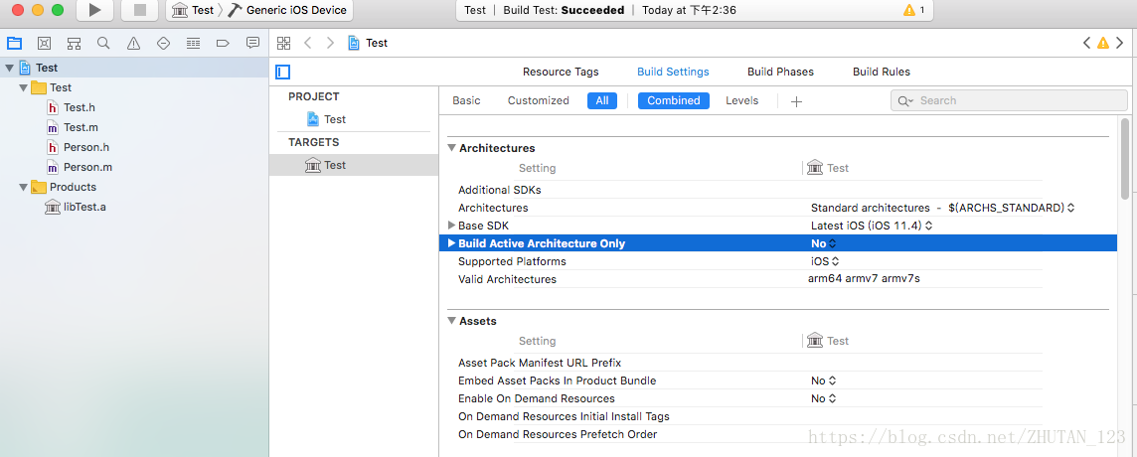Click the related items grid icon

pos(283,43)
